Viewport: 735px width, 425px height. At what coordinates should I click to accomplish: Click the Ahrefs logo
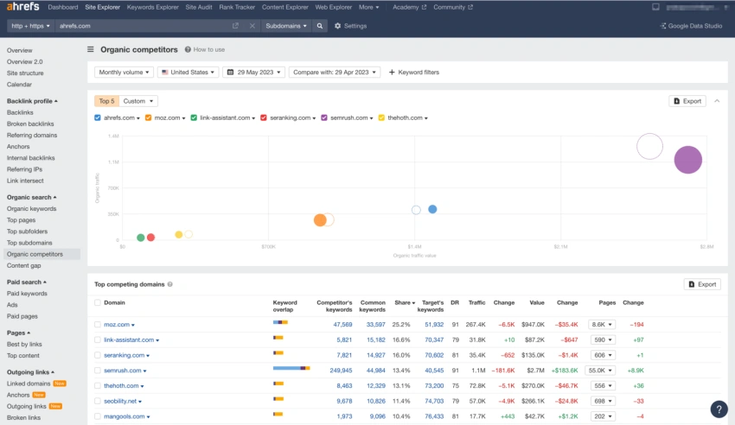[x=23, y=7]
